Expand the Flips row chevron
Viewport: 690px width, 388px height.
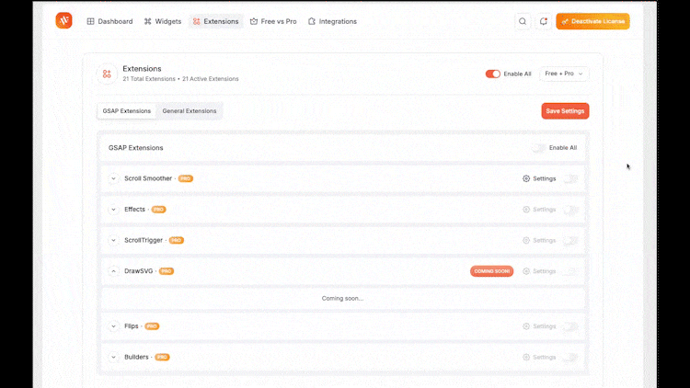point(113,326)
